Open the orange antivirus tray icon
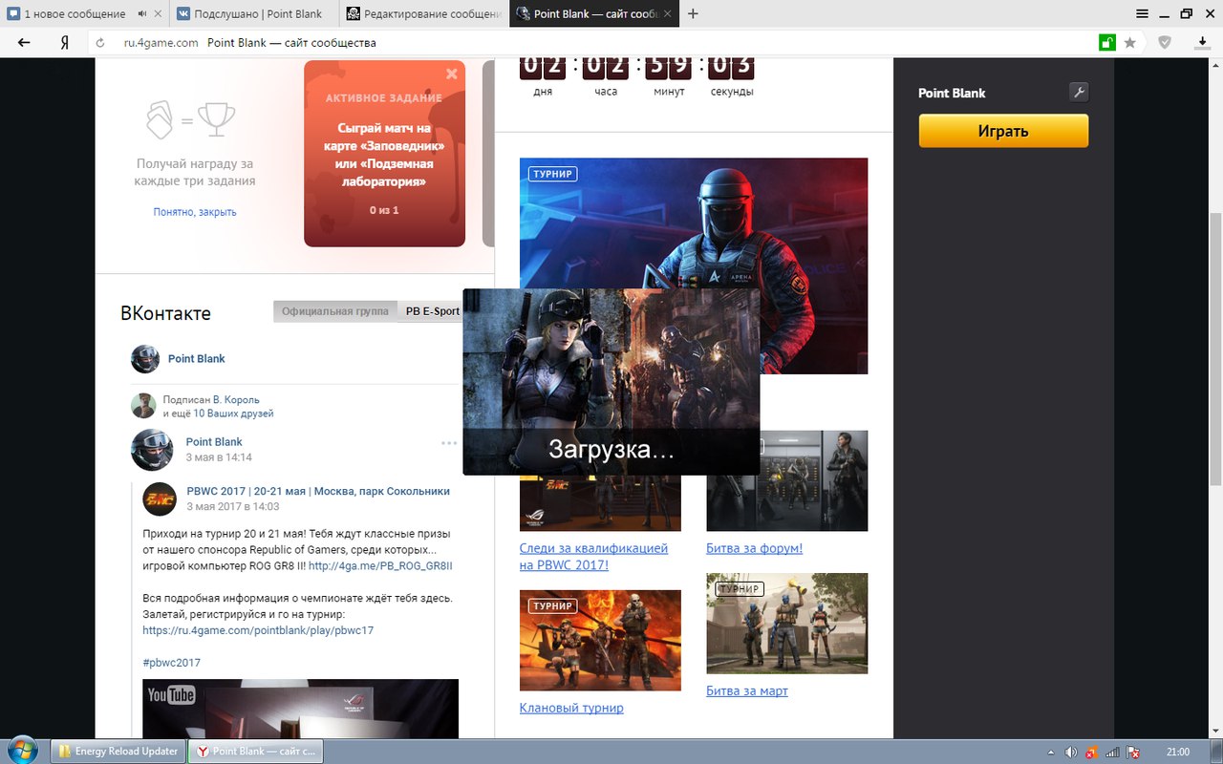Image resolution: width=1223 pixels, height=764 pixels. [x=1091, y=753]
